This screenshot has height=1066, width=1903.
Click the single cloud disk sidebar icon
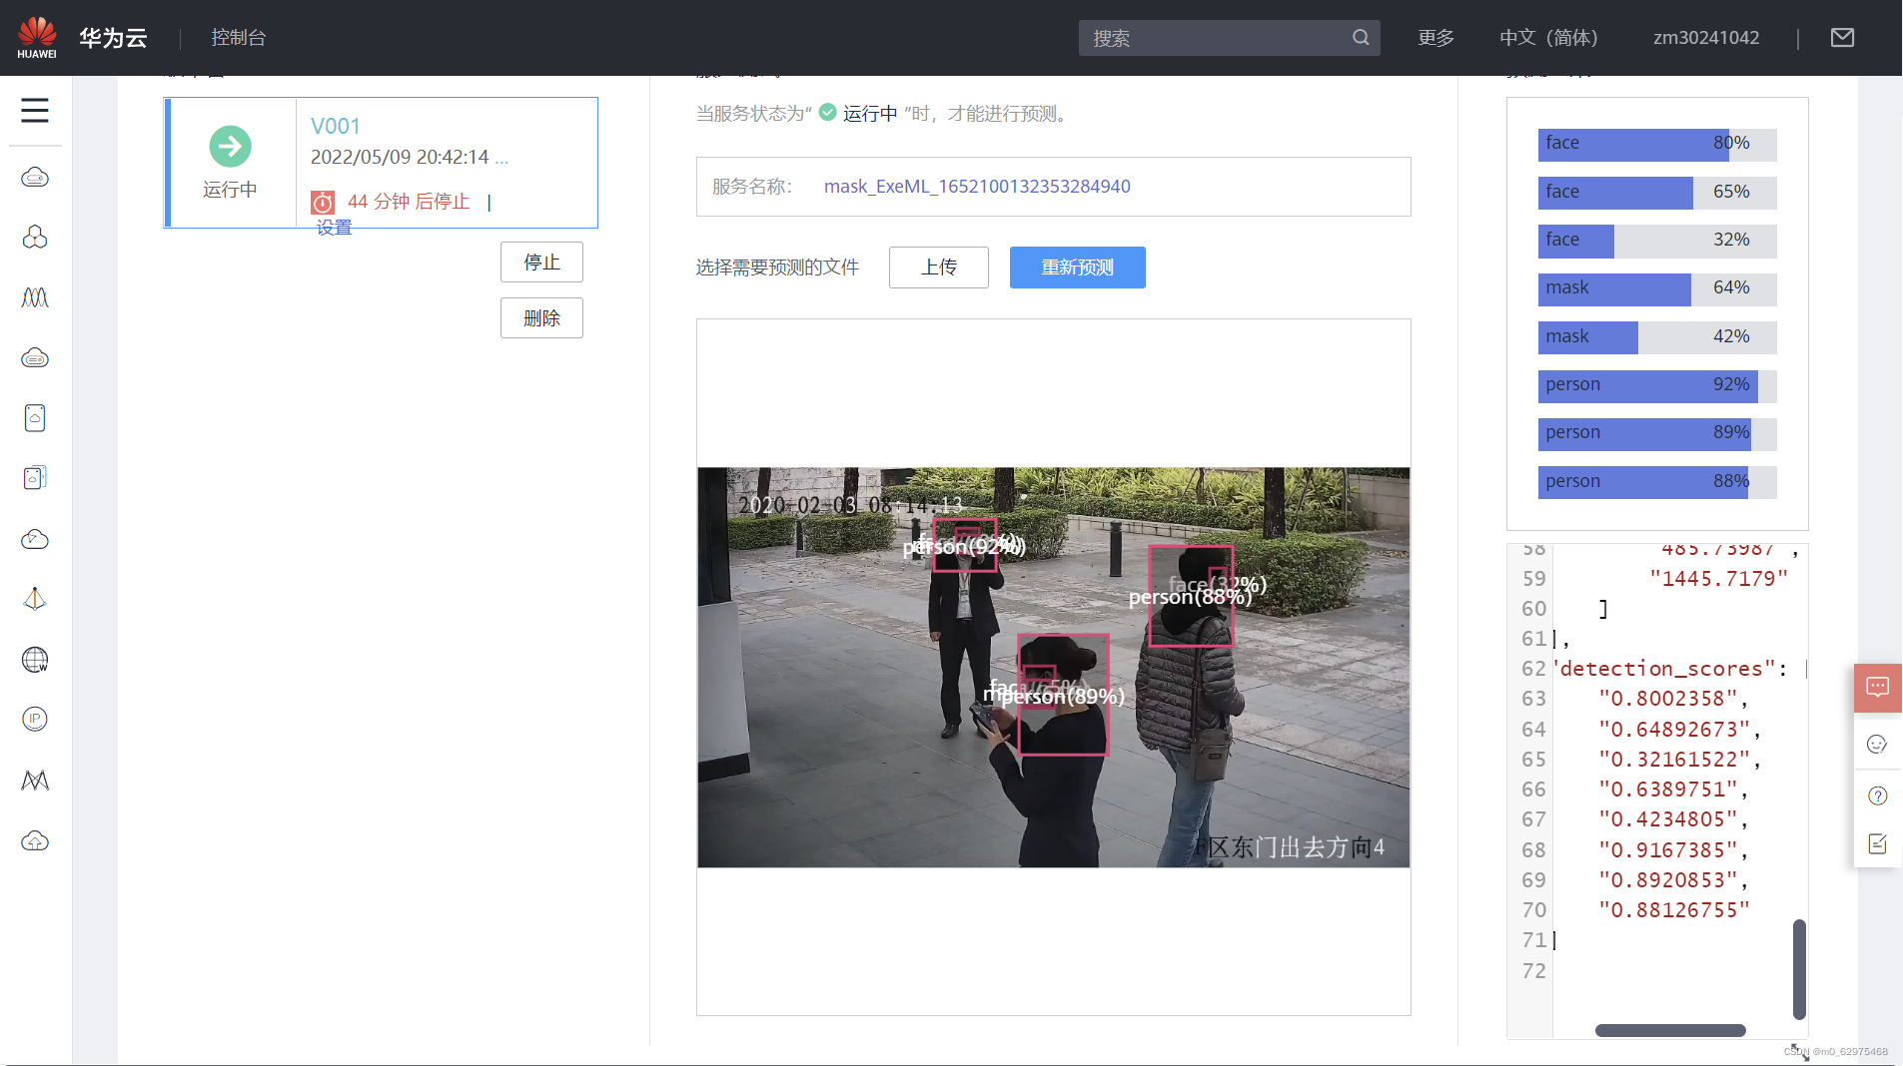(35, 417)
